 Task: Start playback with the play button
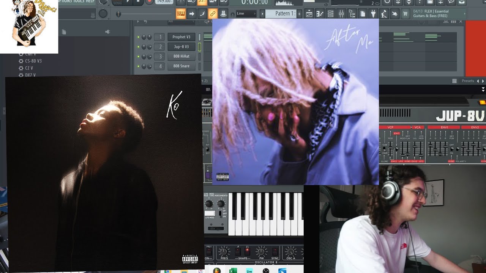[x=128, y=2]
